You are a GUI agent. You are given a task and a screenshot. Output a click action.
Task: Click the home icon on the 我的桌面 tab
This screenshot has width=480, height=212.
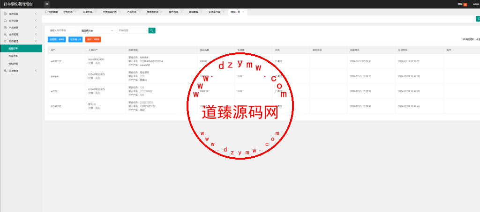pyautogui.click(x=46, y=12)
